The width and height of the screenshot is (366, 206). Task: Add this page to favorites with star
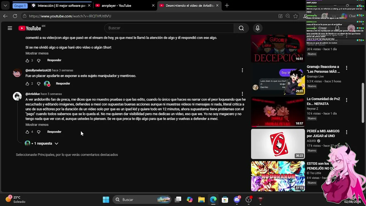[296, 16]
